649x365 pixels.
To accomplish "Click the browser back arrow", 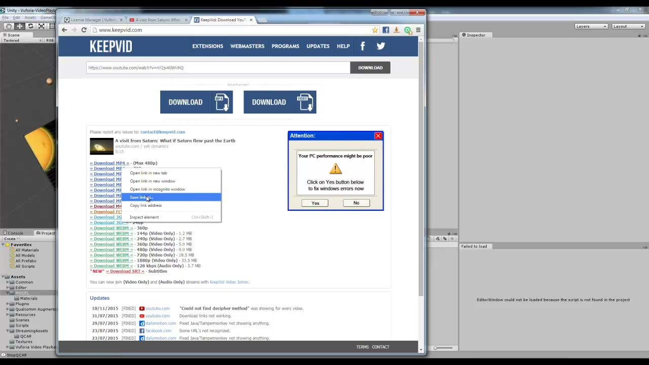I will pos(64,30).
